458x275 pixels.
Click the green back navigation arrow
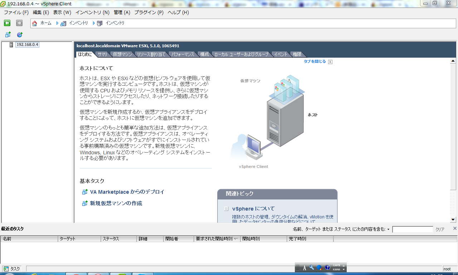tap(7, 23)
